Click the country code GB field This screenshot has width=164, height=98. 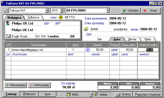point(74,36)
